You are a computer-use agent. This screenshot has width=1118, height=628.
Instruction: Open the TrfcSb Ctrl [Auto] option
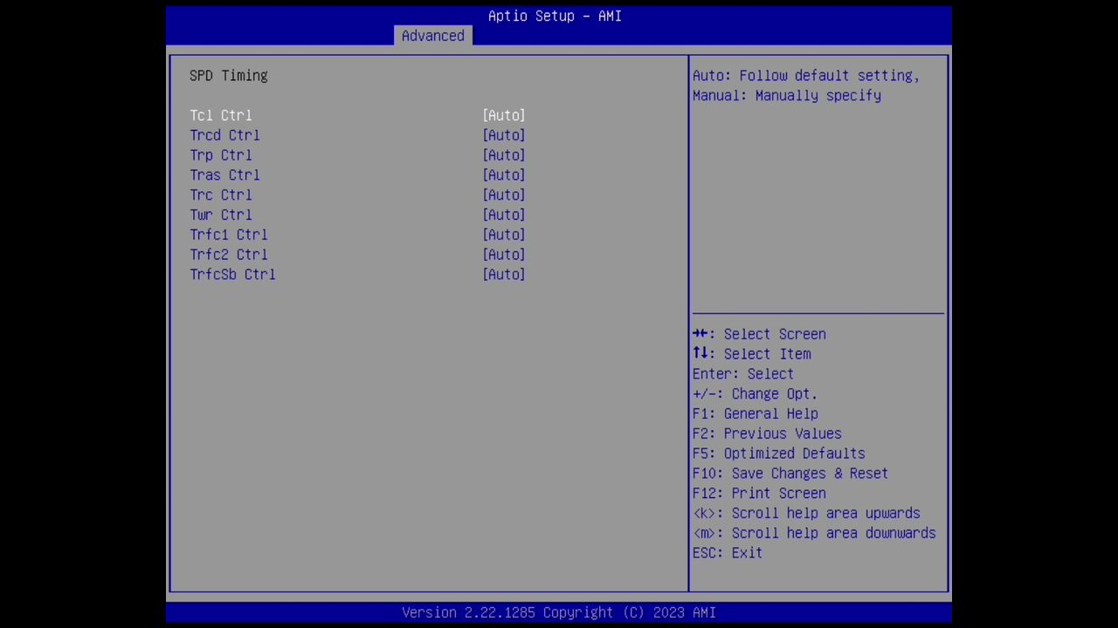point(504,275)
